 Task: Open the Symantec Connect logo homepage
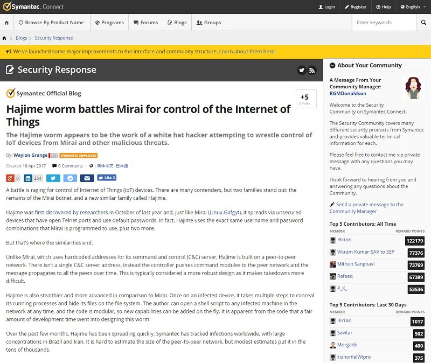[x=33, y=6]
